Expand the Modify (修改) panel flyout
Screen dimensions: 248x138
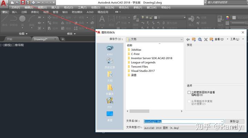click(x=71, y=34)
